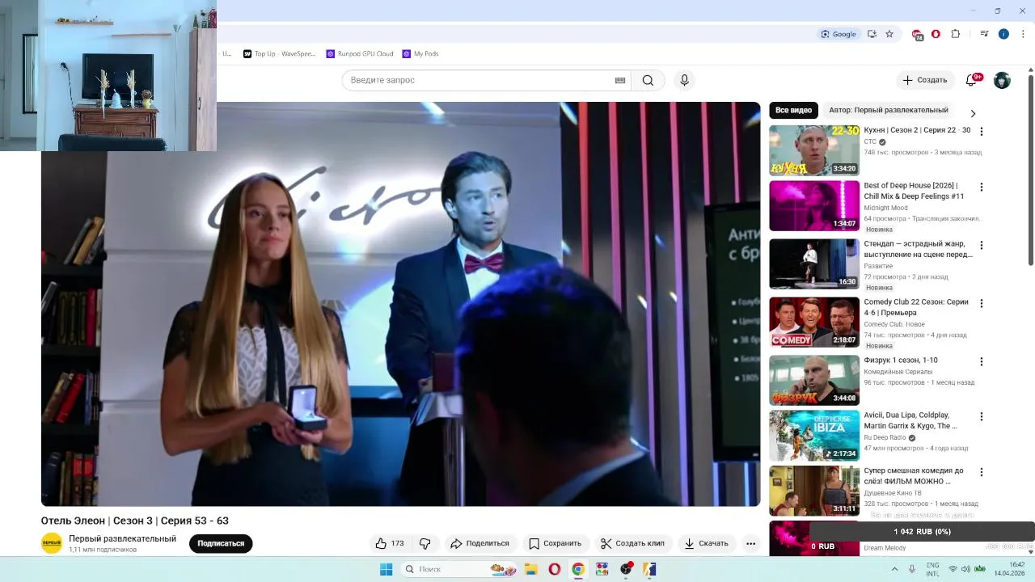1035x582 pixels.
Task: Click the Скачать download button
Action: tap(707, 543)
